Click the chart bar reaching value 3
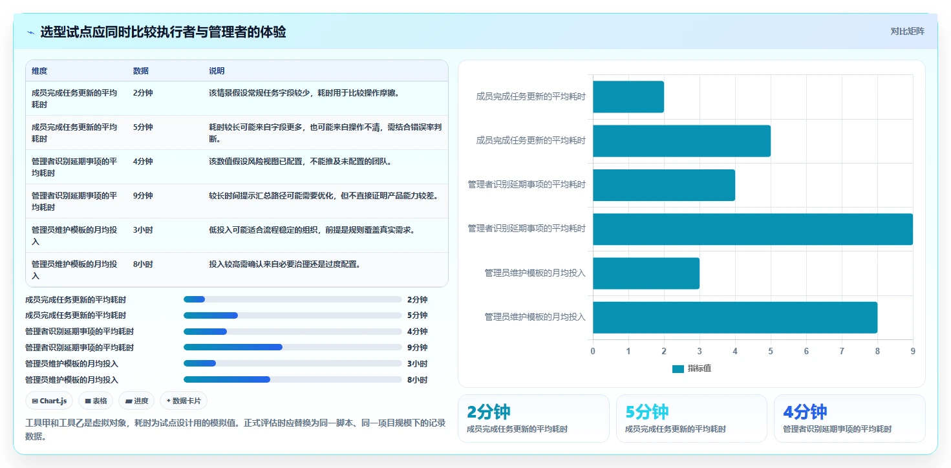The width and height of the screenshot is (951, 468). 646,273
